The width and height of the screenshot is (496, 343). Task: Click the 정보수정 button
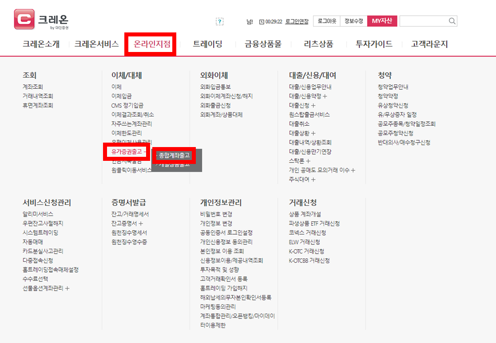tap(353, 21)
